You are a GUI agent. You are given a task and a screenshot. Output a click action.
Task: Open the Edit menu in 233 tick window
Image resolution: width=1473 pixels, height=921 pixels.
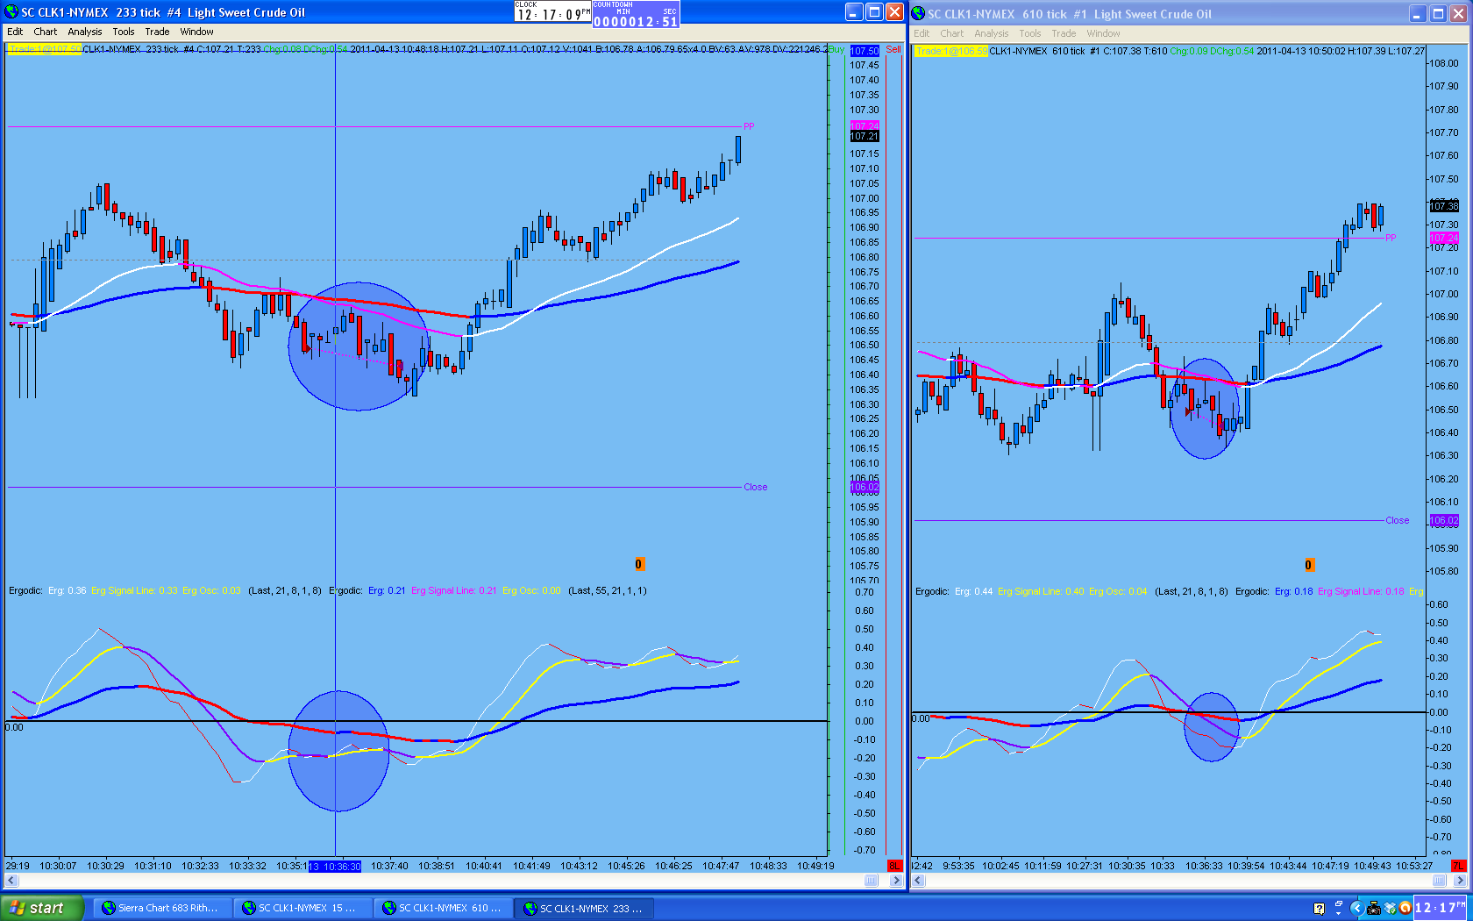[x=15, y=32]
